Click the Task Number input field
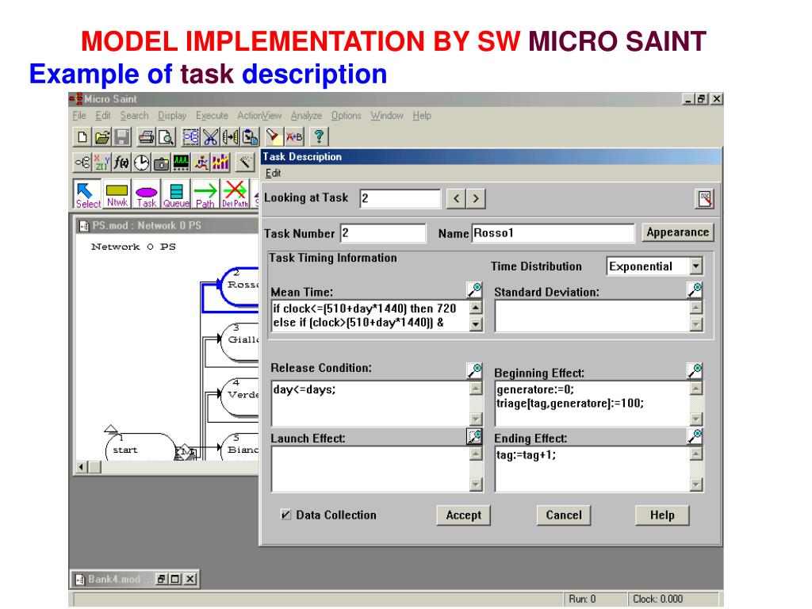 [x=383, y=233]
